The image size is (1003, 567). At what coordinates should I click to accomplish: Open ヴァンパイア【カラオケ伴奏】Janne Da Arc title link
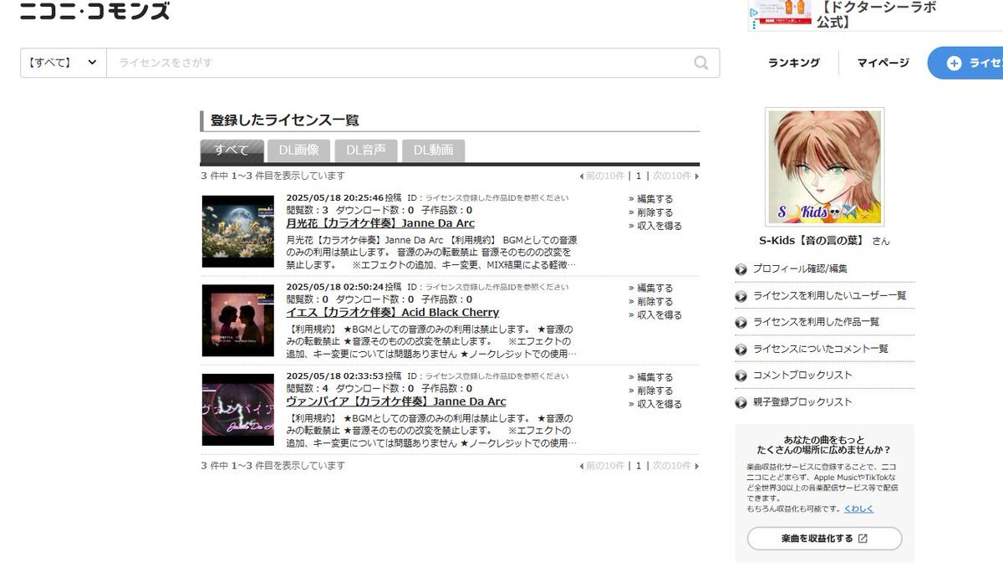[396, 401]
